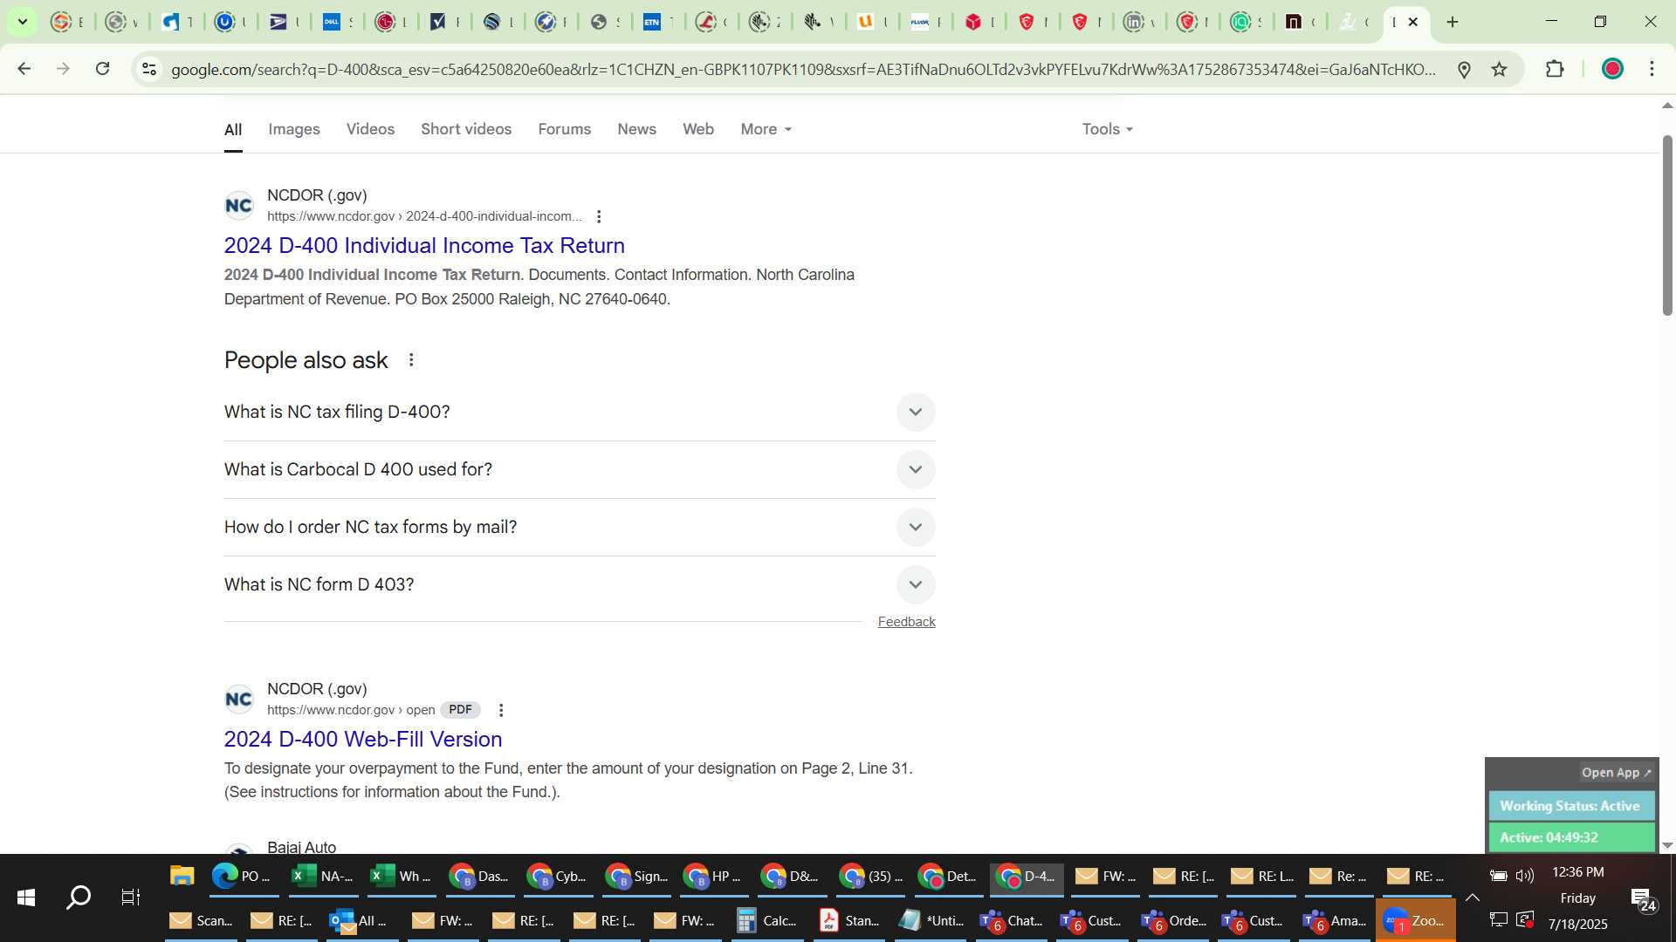Open Tools dropdown
The image size is (1676, 942).
point(1107,129)
